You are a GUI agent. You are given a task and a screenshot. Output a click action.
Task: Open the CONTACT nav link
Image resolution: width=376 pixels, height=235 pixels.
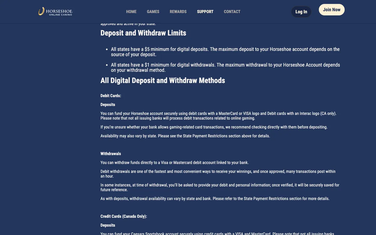click(x=232, y=12)
